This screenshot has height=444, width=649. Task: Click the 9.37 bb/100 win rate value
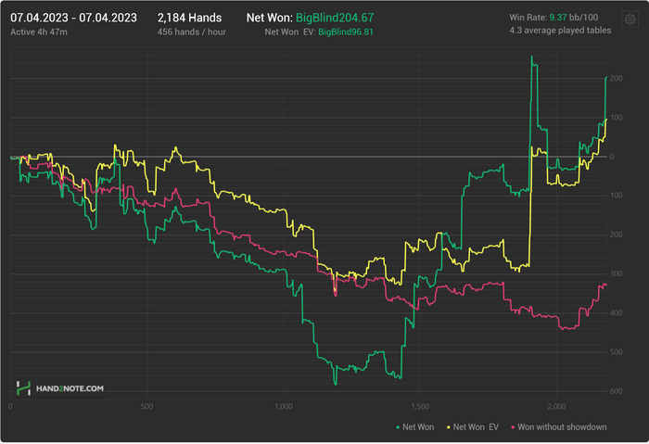pos(574,18)
